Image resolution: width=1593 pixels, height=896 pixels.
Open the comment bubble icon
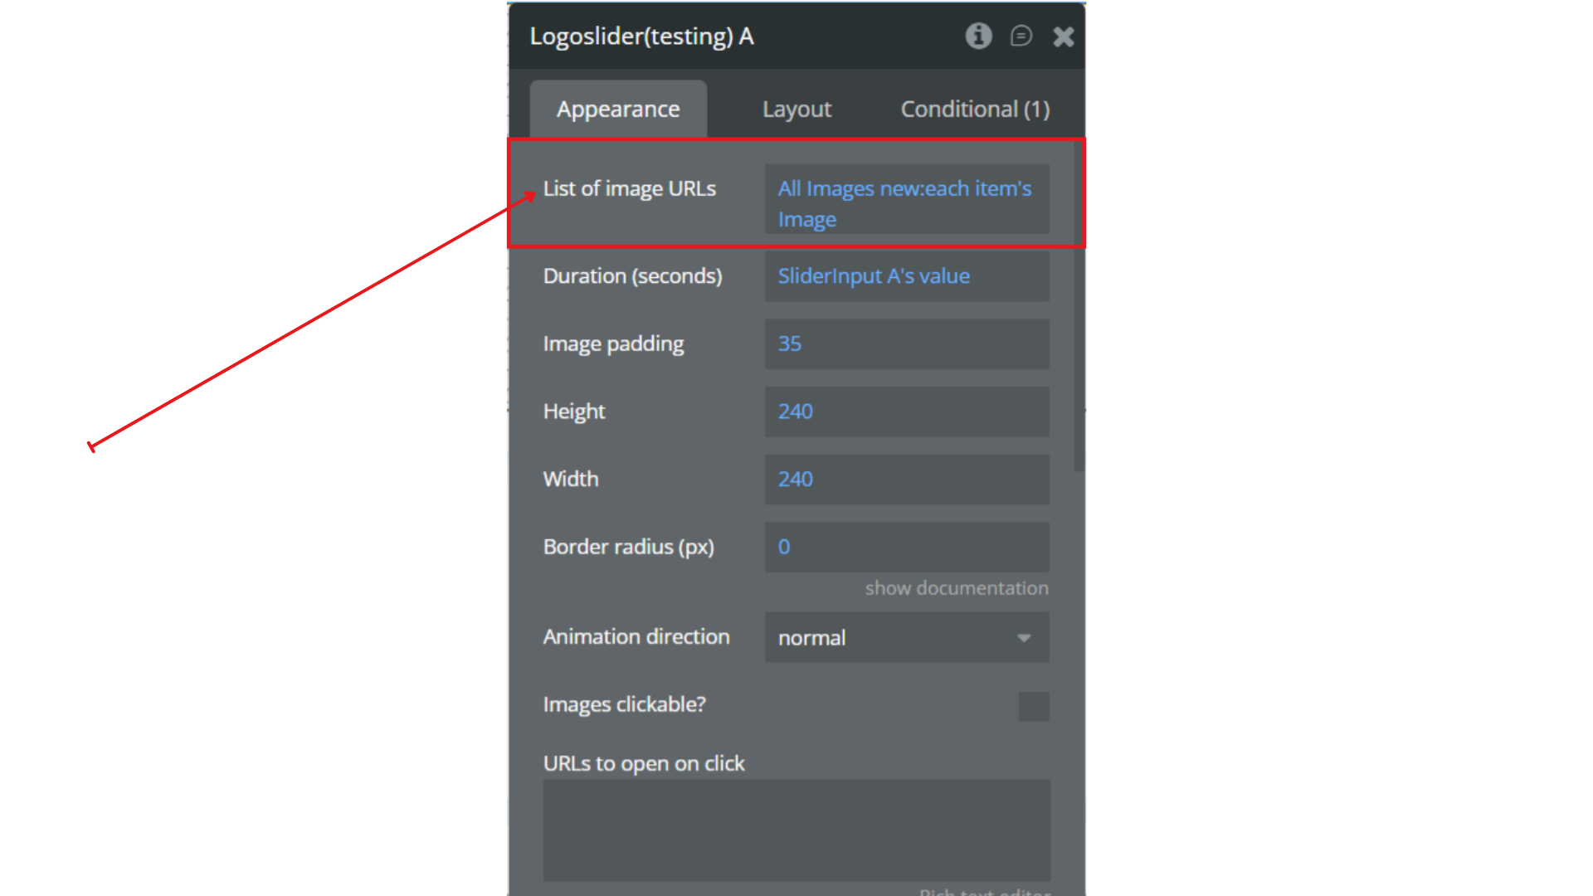click(x=1021, y=36)
